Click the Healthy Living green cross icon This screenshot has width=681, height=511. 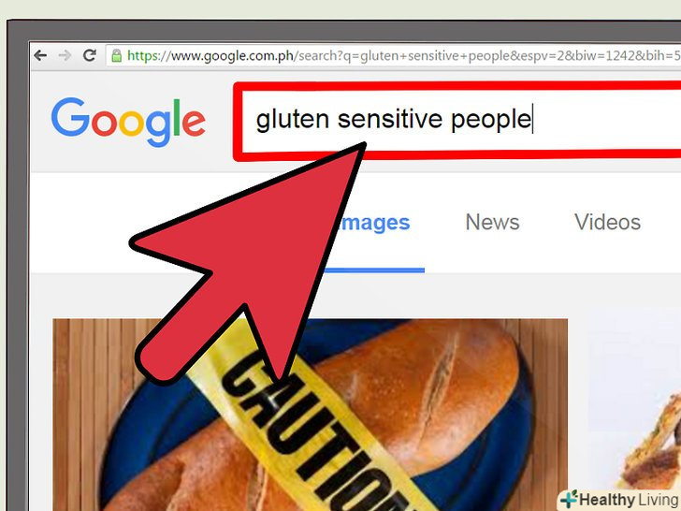pos(569,499)
